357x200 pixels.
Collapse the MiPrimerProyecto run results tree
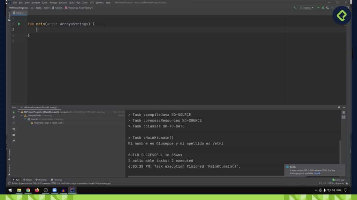(18, 112)
